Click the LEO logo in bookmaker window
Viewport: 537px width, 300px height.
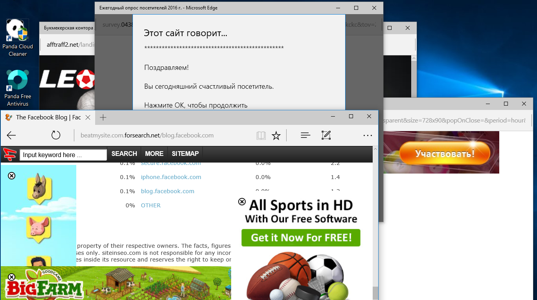(67, 79)
